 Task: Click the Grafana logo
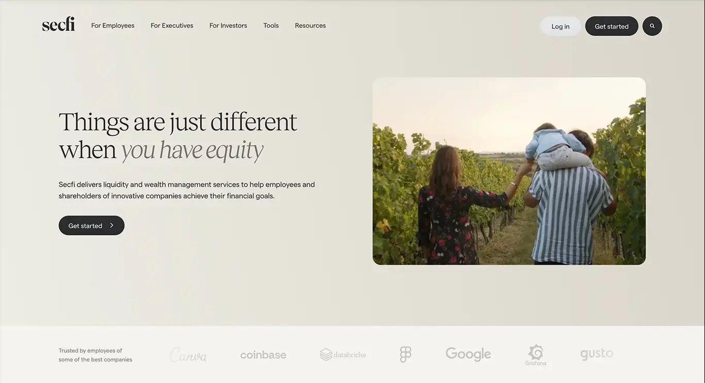pos(536,355)
